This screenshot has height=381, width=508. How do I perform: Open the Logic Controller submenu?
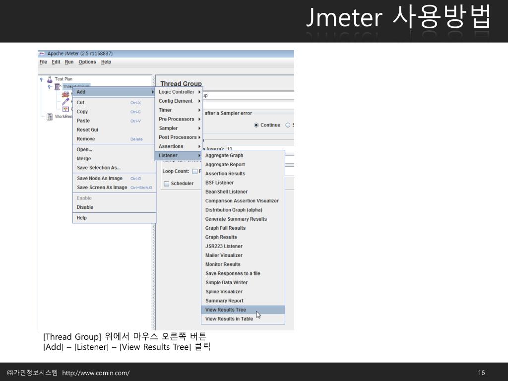[179, 92]
